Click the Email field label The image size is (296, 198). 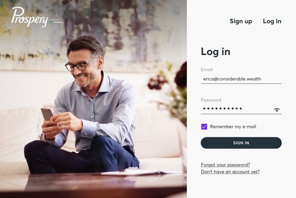[x=207, y=70]
